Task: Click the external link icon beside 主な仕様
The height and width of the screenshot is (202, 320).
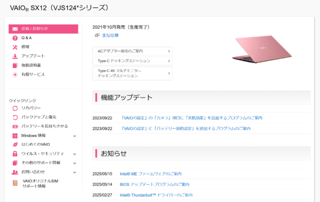Action: (97, 35)
